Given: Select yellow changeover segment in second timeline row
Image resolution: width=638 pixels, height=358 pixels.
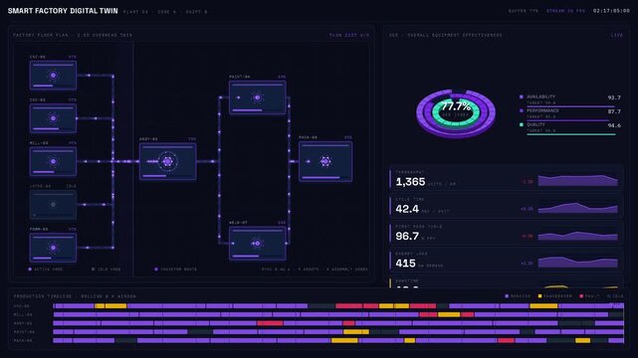Looking at the screenshot, I should [x=449, y=314].
